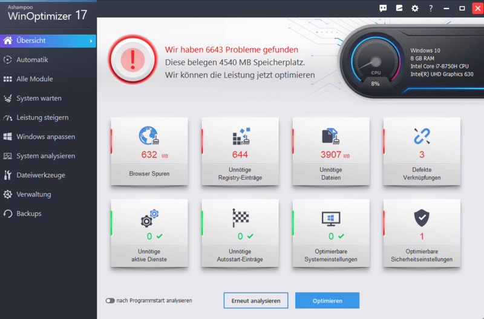The height and width of the screenshot is (319, 484).
Task: Click the Systemeinstellungen monitor icon
Action: click(331, 219)
